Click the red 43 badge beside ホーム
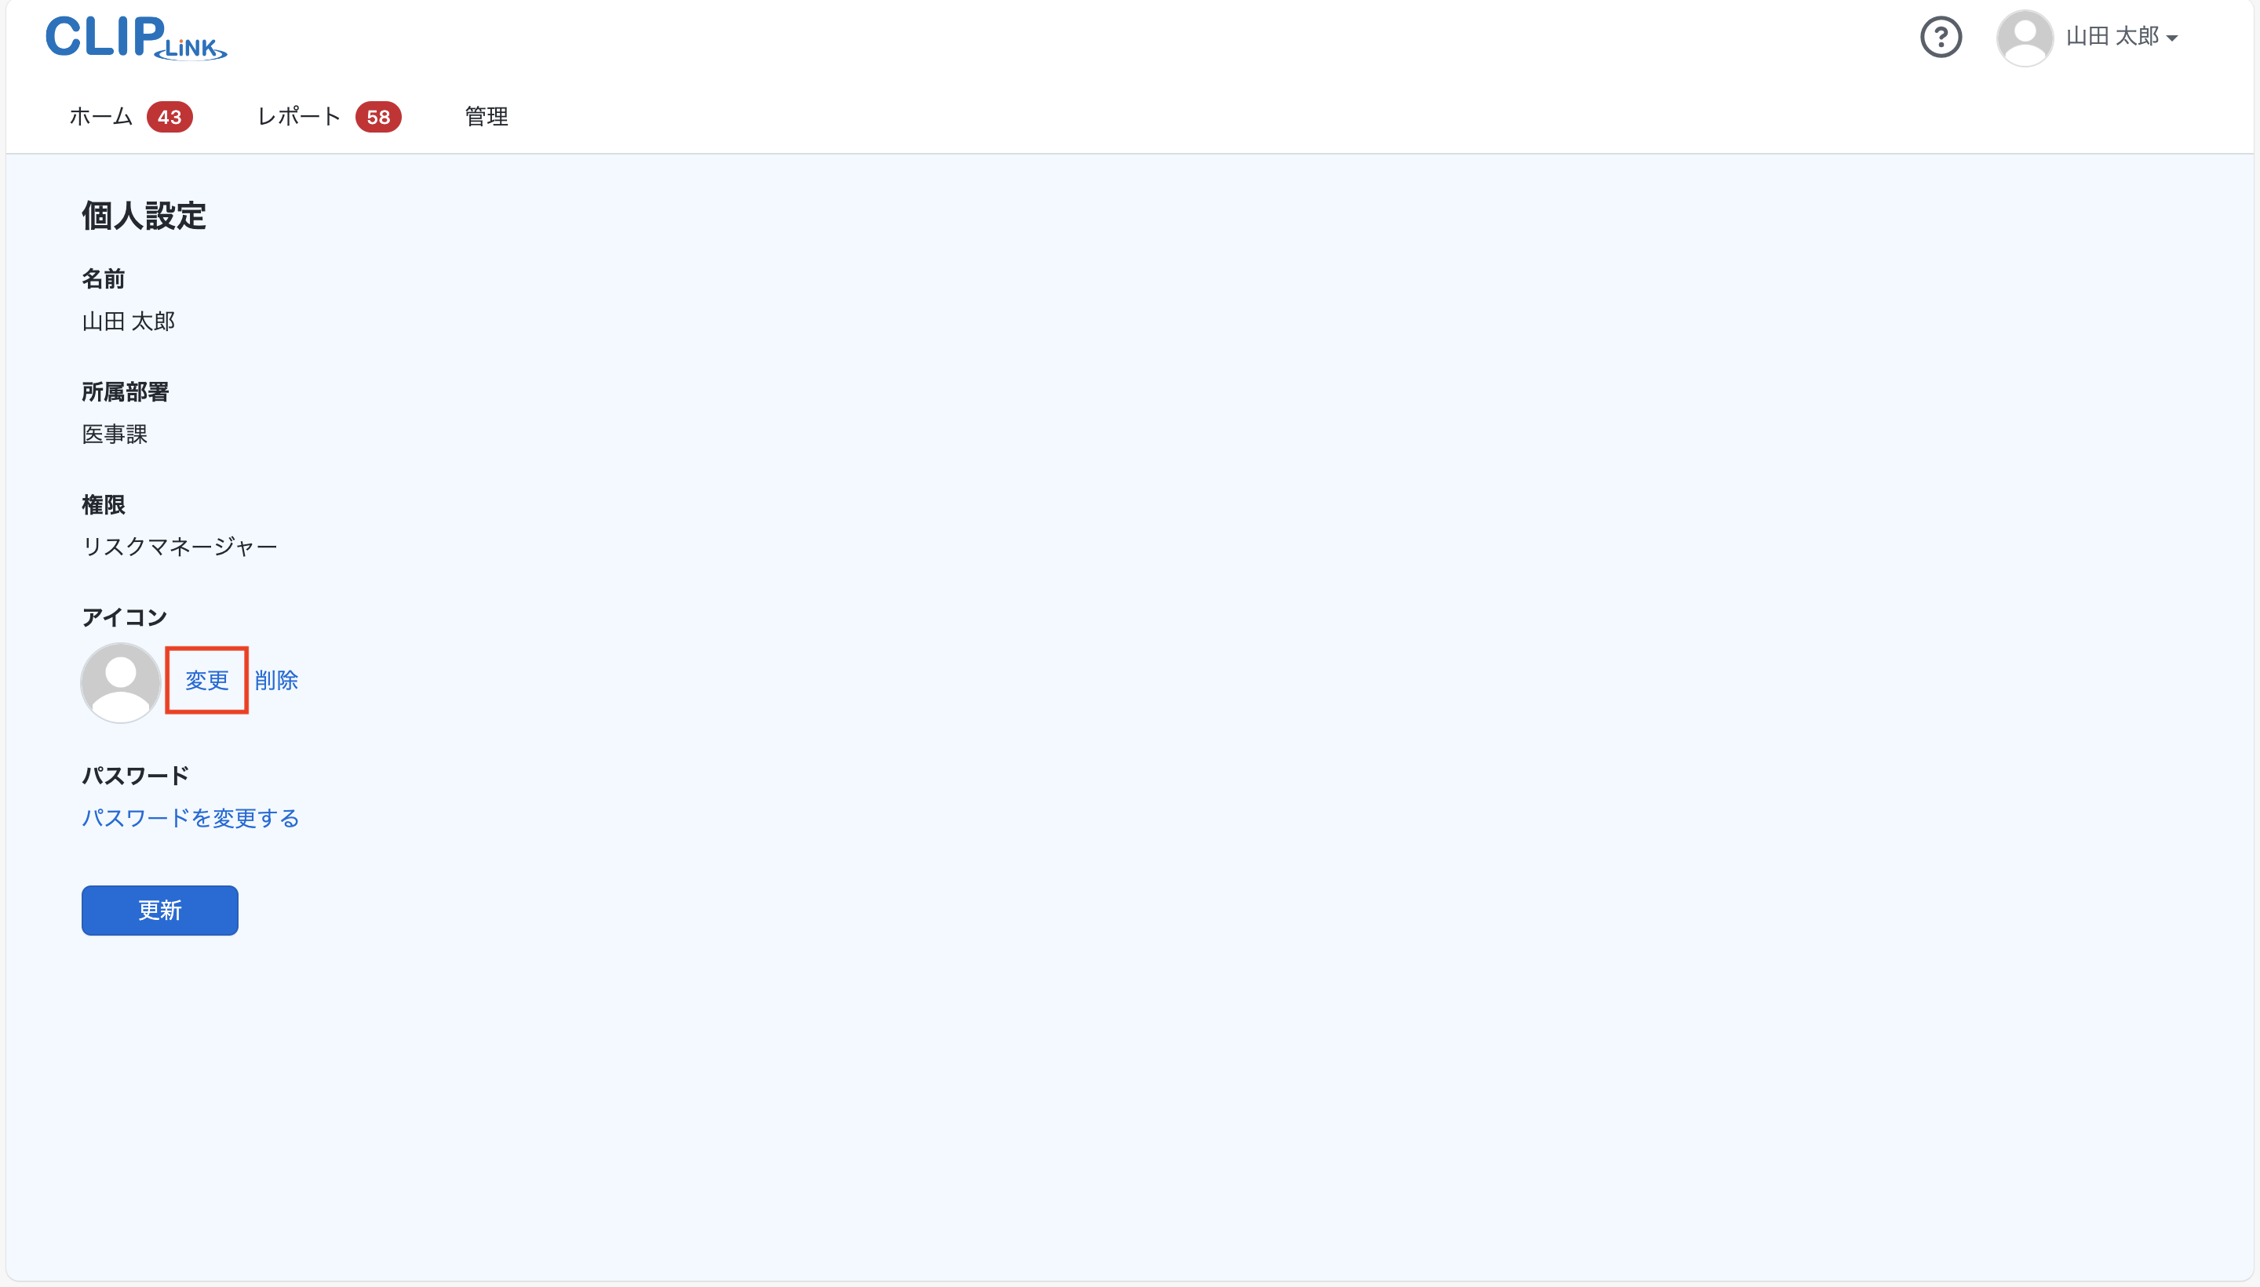 (x=169, y=117)
